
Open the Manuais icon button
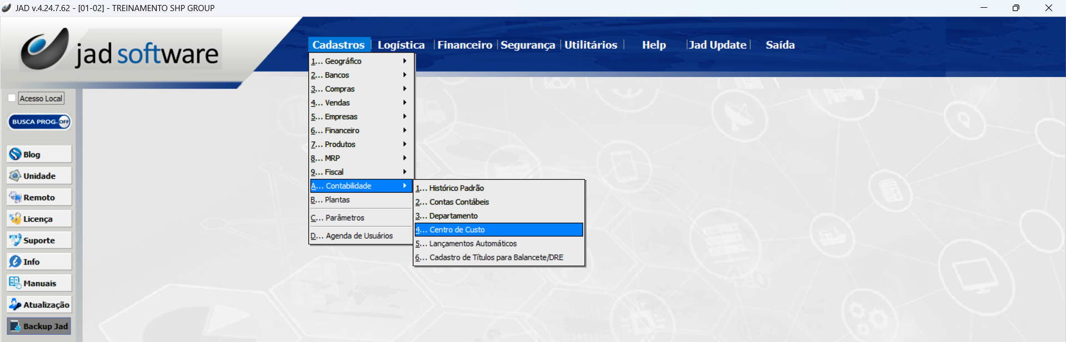(x=16, y=283)
